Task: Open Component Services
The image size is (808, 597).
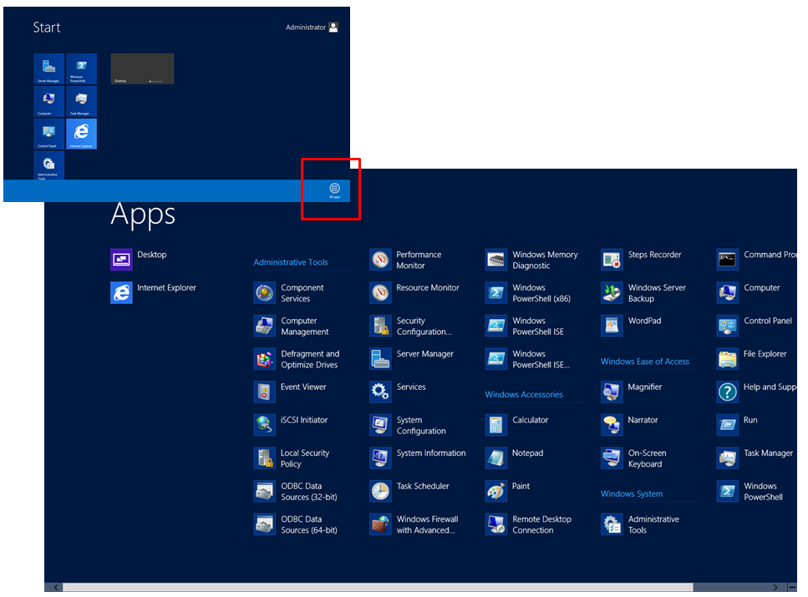Action: pyautogui.click(x=289, y=293)
